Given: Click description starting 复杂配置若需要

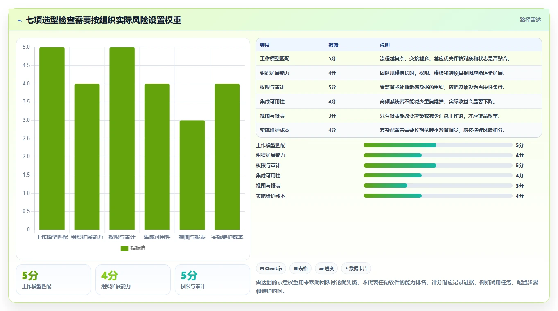Looking at the screenshot, I should tap(443, 130).
